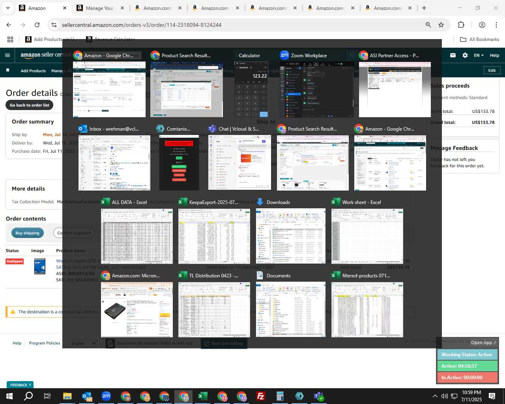
Task: Open Task View on taskbar
Action: tap(47, 396)
